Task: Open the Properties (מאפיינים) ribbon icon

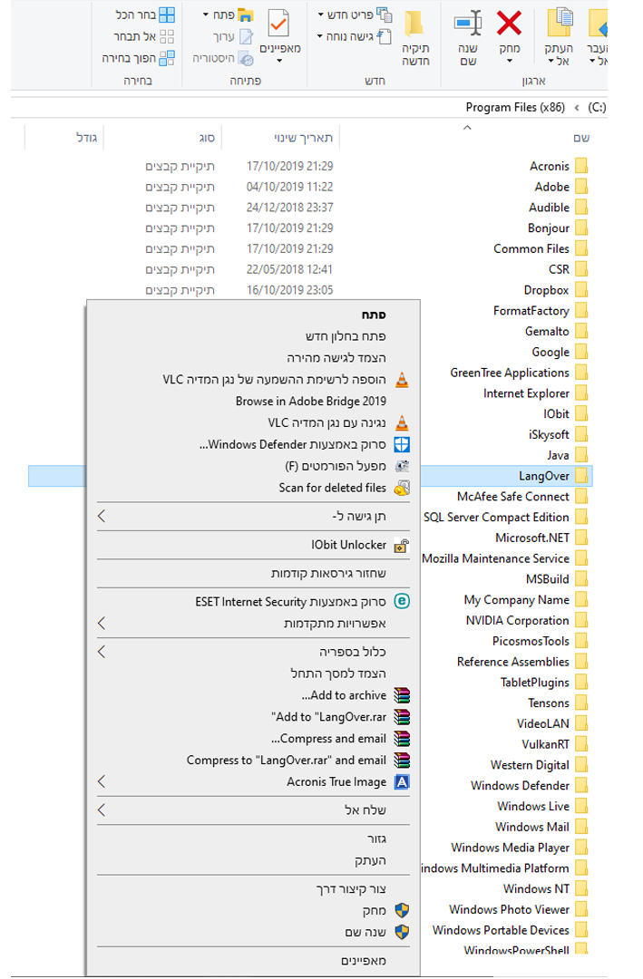Action: click(x=278, y=24)
